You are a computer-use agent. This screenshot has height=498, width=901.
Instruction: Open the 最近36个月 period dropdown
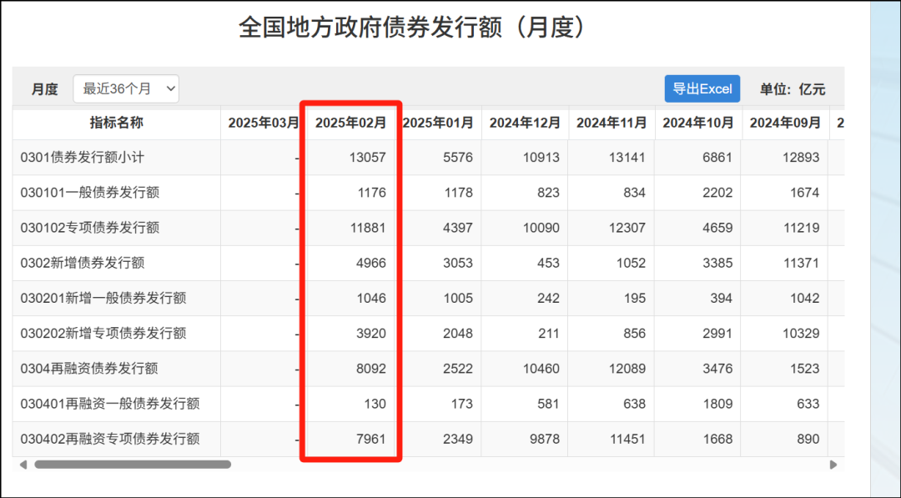pyautogui.click(x=126, y=88)
